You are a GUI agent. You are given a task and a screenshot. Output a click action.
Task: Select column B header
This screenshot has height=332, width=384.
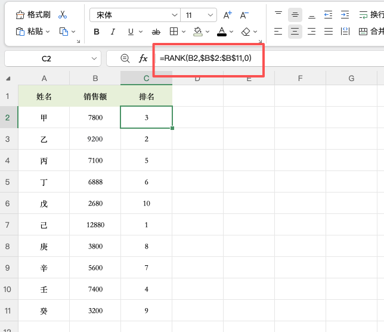[x=95, y=78]
